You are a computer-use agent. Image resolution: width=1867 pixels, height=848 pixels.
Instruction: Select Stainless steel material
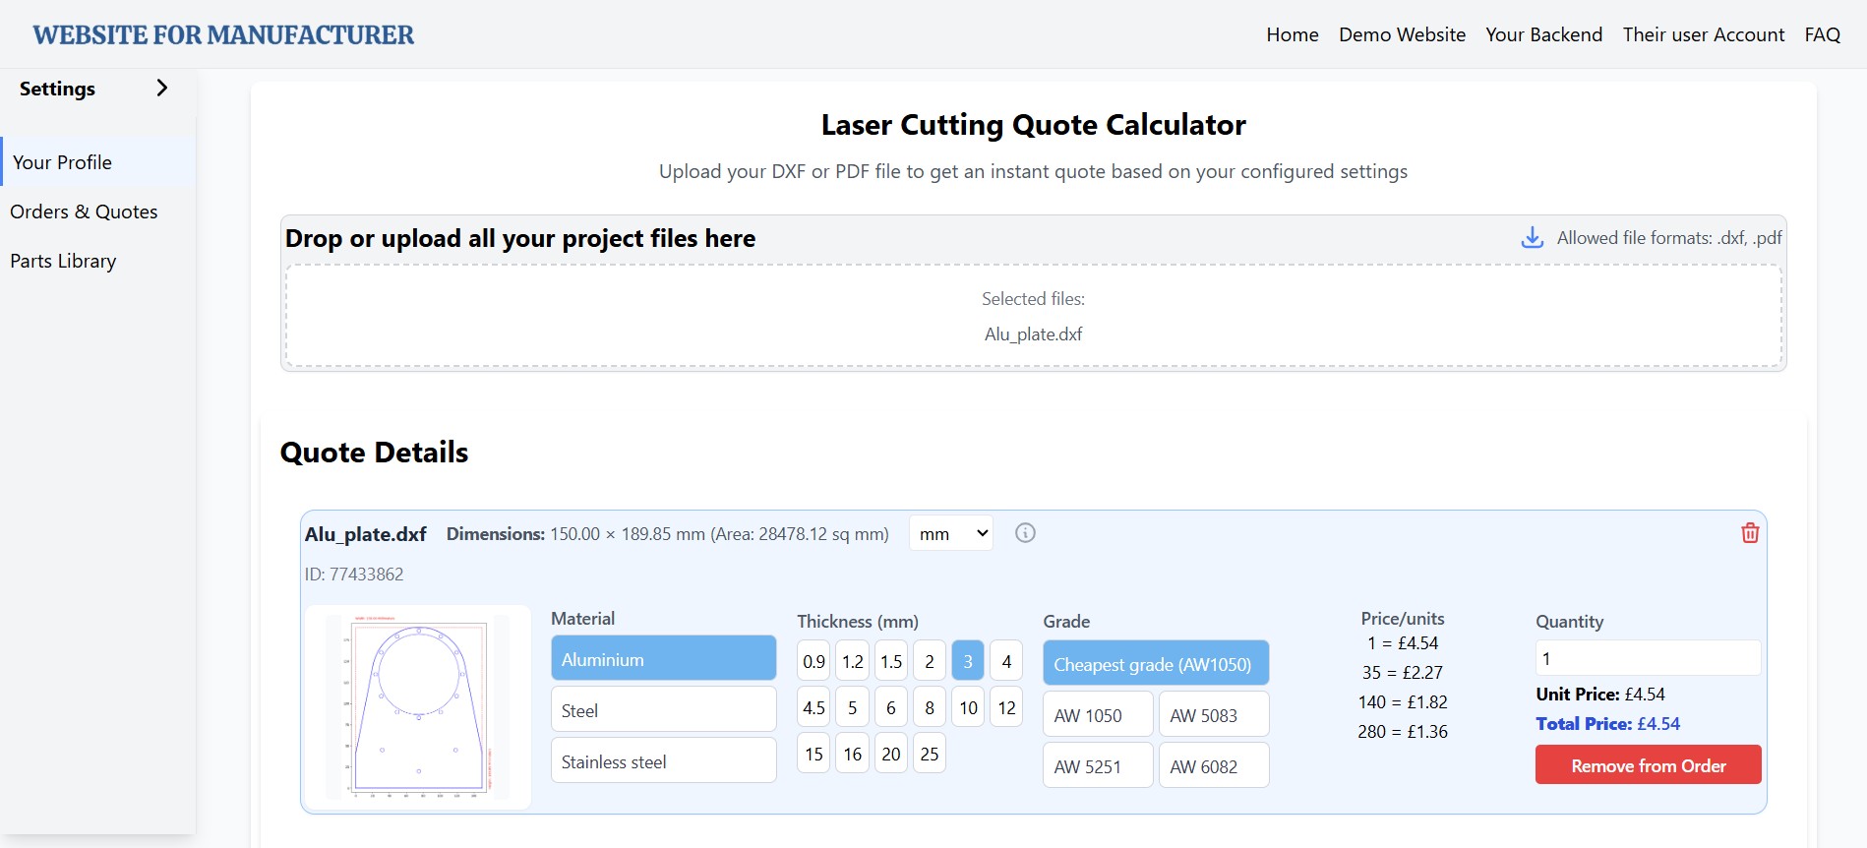click(x=663, y=761)
